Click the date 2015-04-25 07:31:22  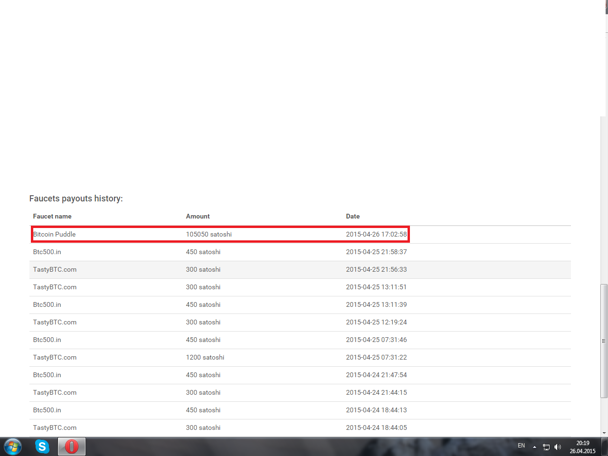pyautogui.click(x=376, y=357)
